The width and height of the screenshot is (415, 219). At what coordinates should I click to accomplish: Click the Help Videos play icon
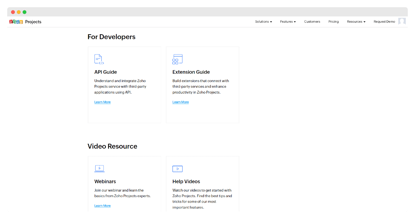tap(178, 169)
